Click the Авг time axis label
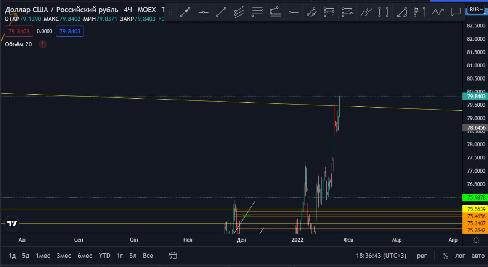The width and height of the screenshot is (488, 267). [23, 240]
